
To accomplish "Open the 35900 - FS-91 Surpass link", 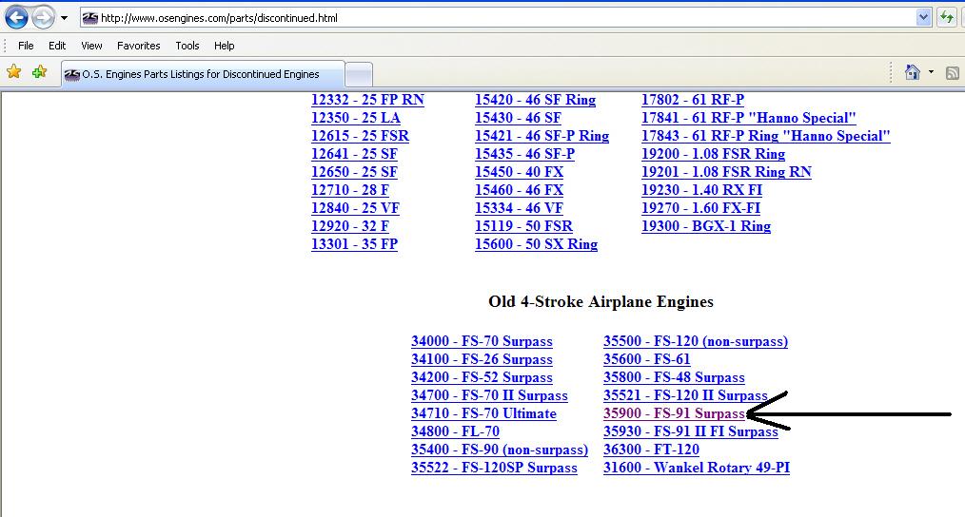I will coord(674,413).
